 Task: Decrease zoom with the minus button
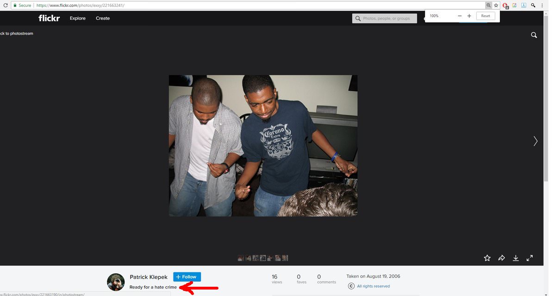click(460, 16)
